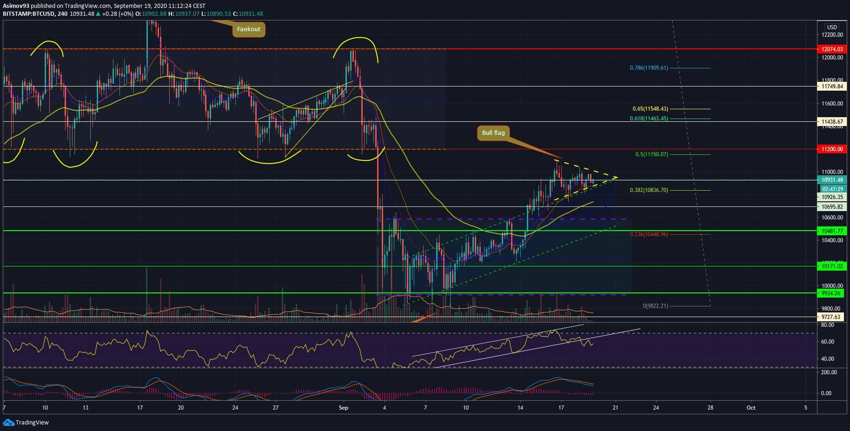The image size is (850, 431).
Task: Click the 0.5(11150.07) Fibonacci label
Action: coord(651,154)
